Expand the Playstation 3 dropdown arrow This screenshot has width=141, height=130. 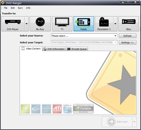coord(115,24)
